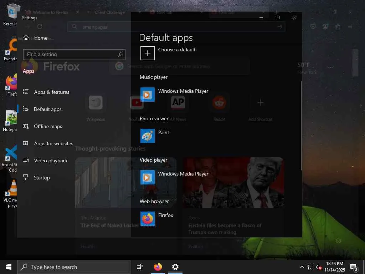Click the Apps for websites icon
The image size is (365, 274).
[26, 143]
